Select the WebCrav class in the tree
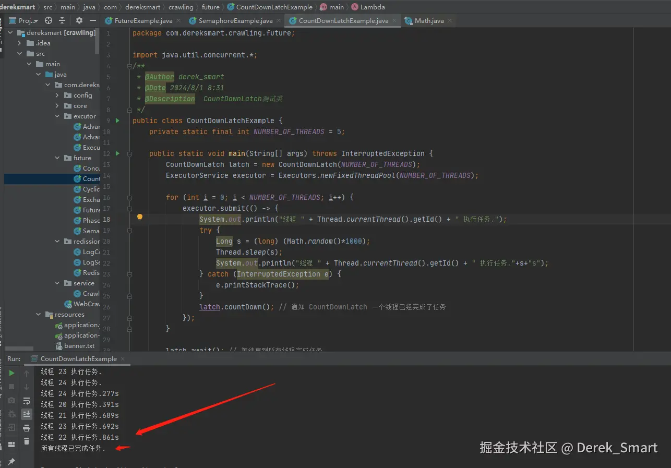Screen dimensions: 671x468 [82, 304]
